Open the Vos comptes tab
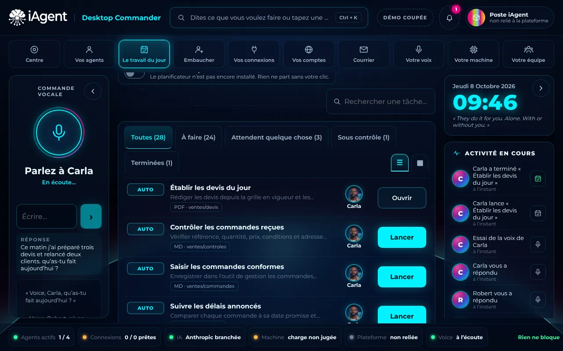 click(x=309, y=54)
